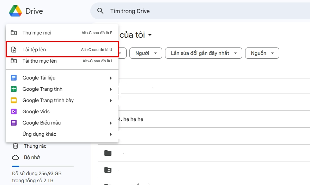Open Google Vids from the menu

tap(62, 111)
